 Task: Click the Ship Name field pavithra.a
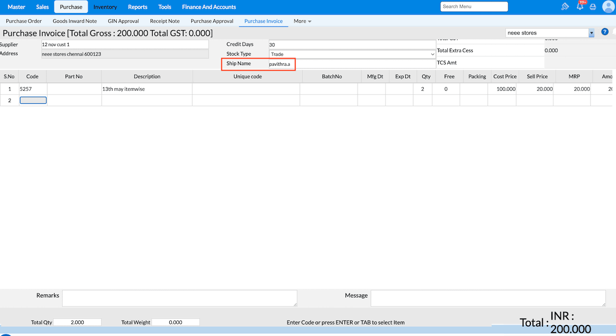point(353,64)
